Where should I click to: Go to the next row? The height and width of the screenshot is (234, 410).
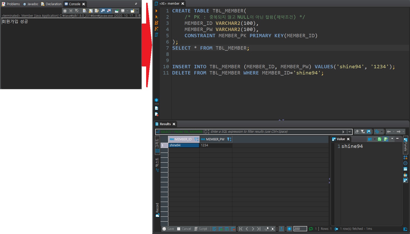coord(253,229)
